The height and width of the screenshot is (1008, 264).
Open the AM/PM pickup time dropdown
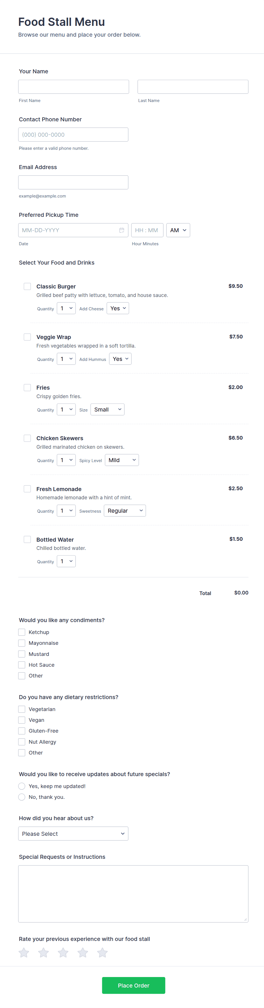(x=178, y=230)
